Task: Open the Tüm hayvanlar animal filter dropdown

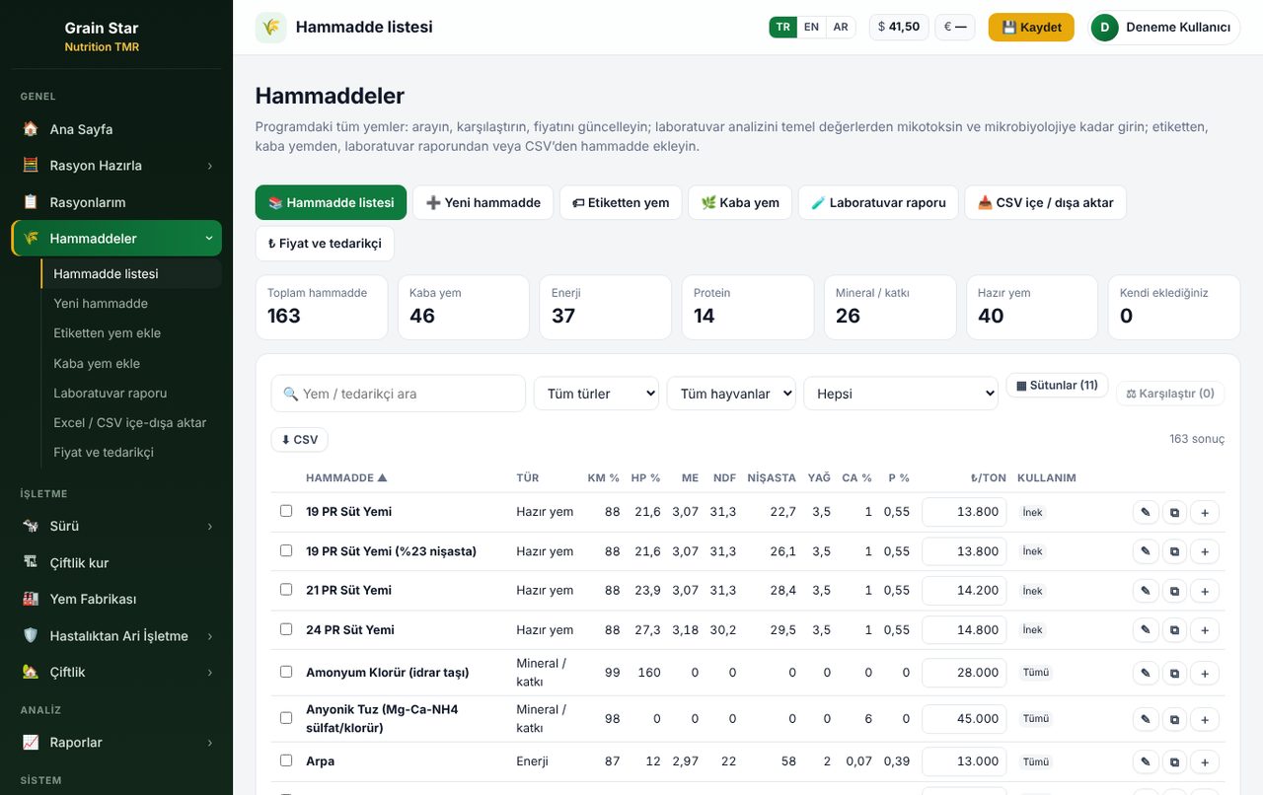Action: click(x=731, y=394)
